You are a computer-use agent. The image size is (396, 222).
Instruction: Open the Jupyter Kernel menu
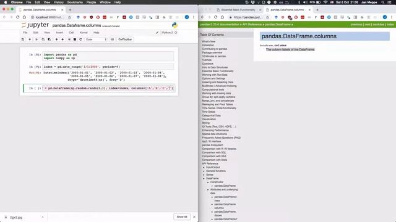pos(84,33)
